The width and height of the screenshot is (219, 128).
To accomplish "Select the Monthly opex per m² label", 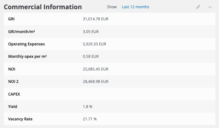I will [28, 57].
